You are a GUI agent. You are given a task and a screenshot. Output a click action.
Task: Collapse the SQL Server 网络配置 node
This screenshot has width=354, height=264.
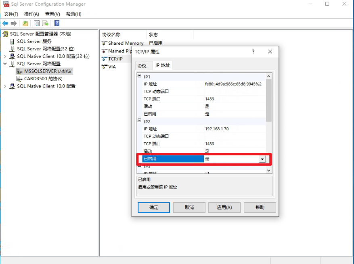[x=5, y=64]
